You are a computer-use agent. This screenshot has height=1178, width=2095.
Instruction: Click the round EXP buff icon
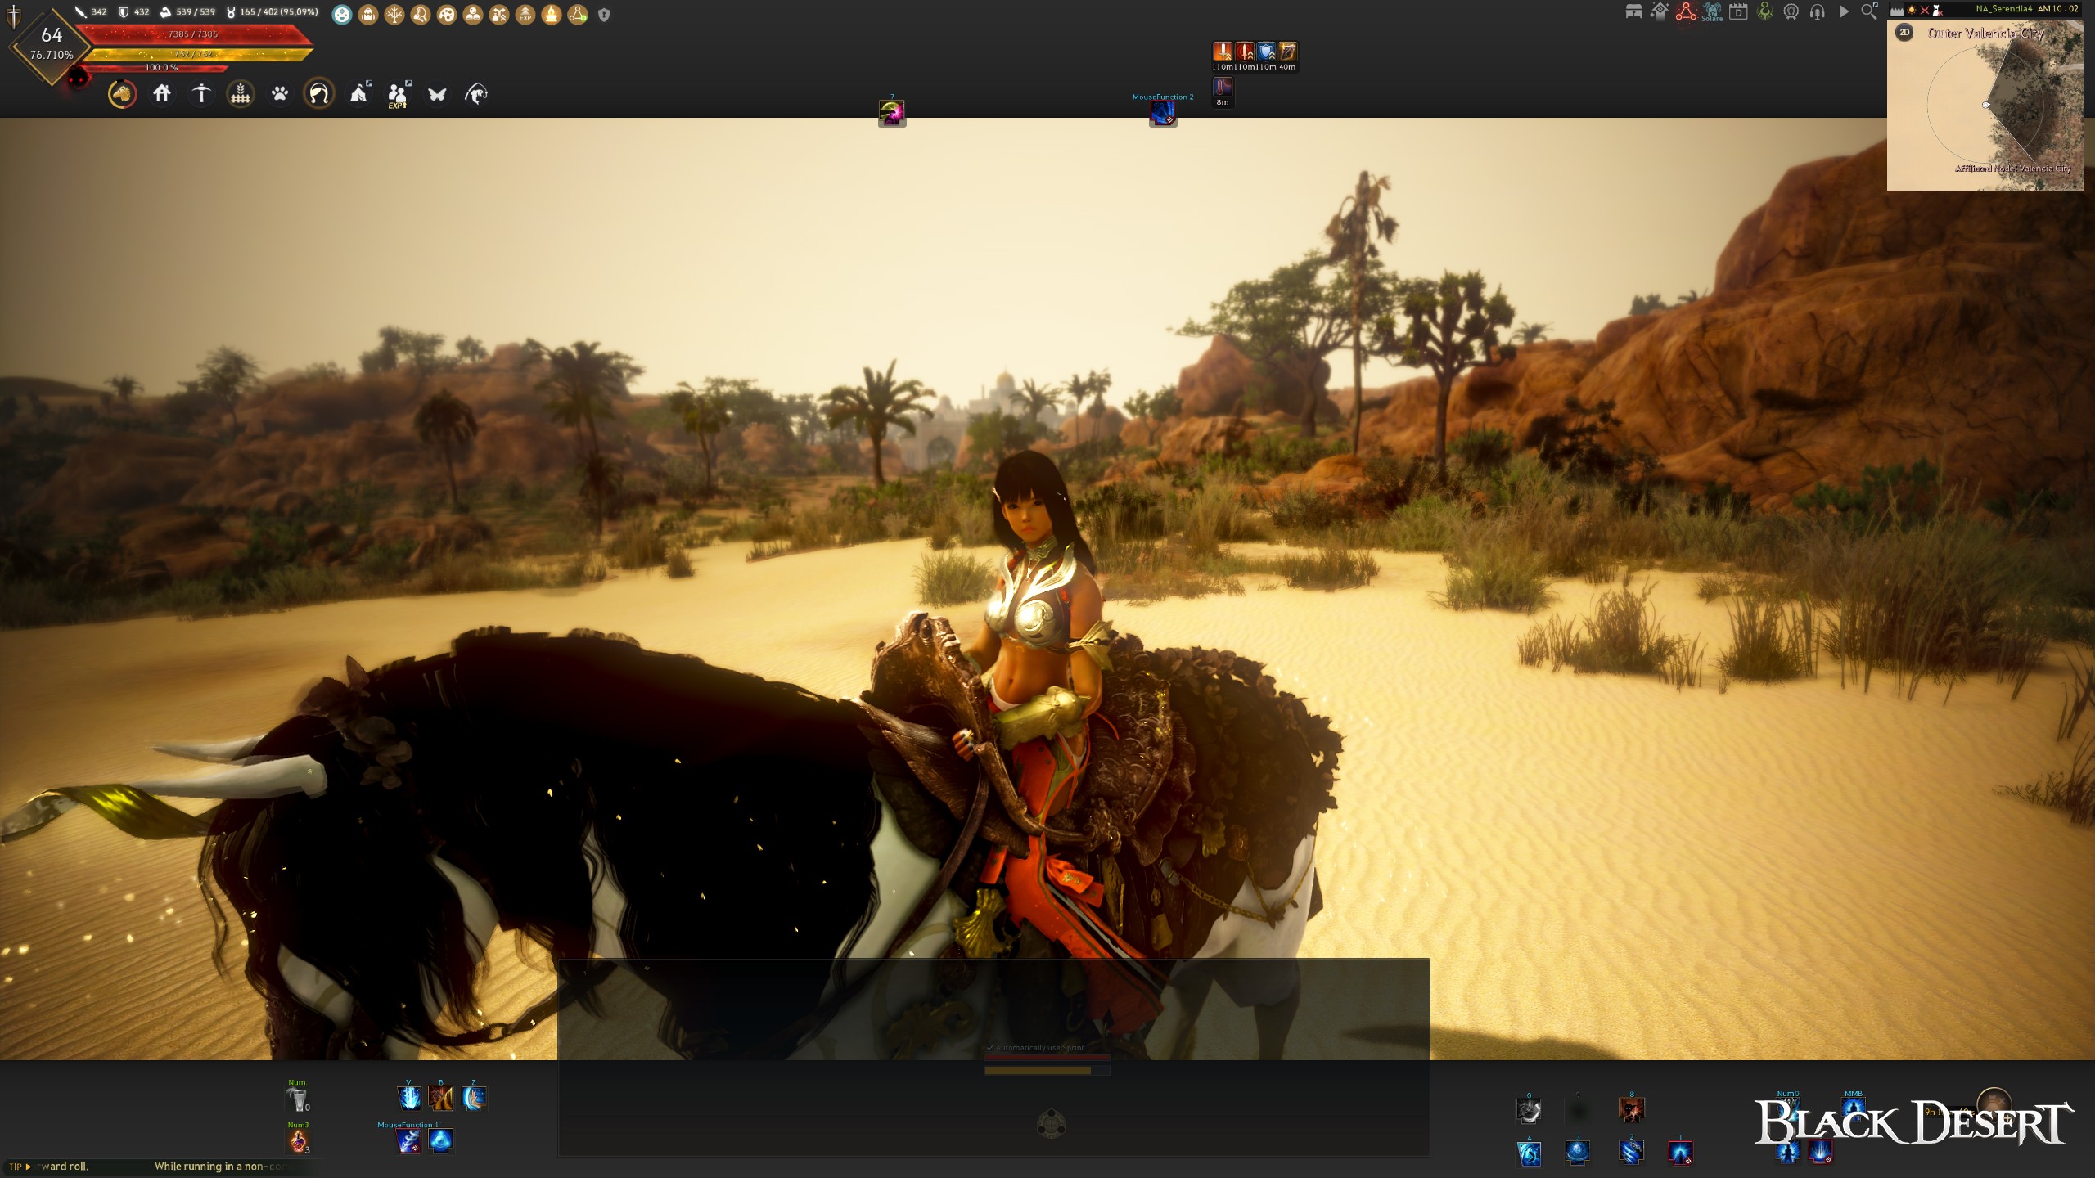tap(525, 14)
